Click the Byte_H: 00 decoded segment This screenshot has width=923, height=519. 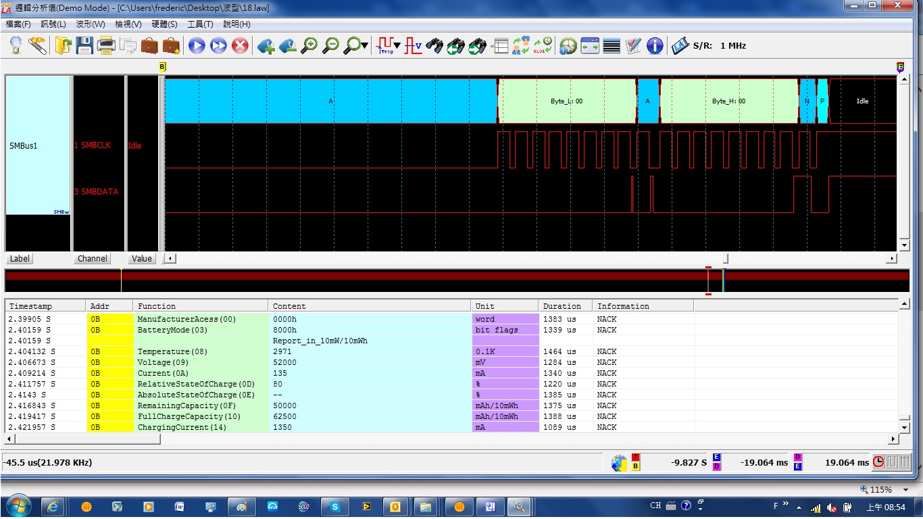point(729,101)
